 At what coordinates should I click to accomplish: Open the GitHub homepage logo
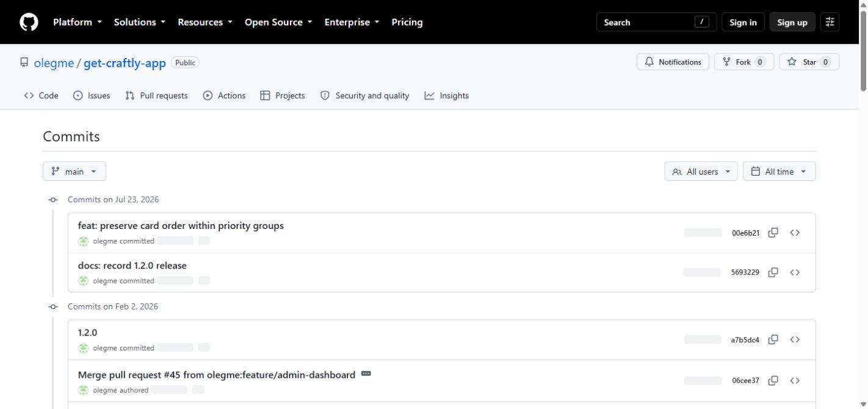click(x=29, y=22)
